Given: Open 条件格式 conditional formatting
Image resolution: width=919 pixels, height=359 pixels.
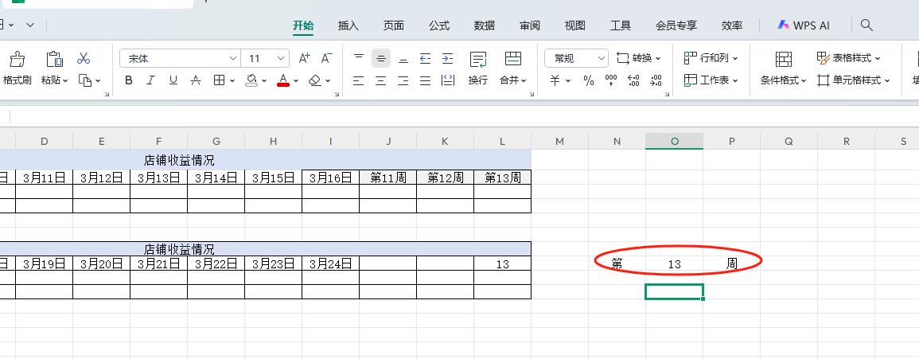Looking at the screenshot, I should 784,68.
